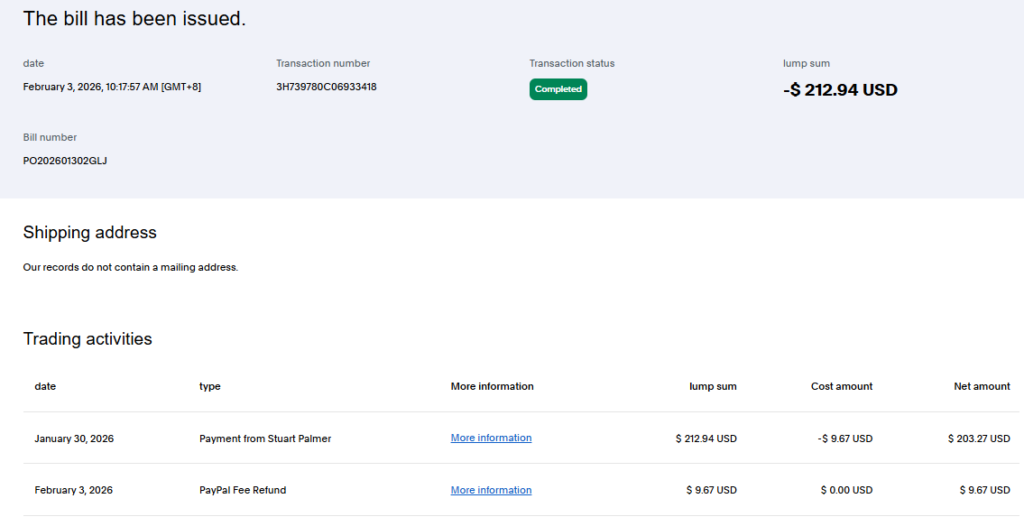Click the $ 0.00 USD cost amount

point(845,491)
